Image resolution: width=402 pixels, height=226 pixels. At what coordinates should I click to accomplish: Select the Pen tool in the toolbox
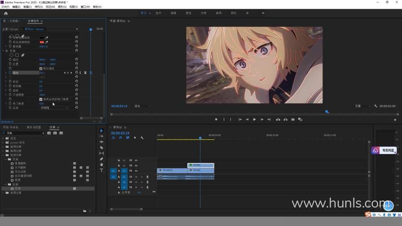(101, 159)
